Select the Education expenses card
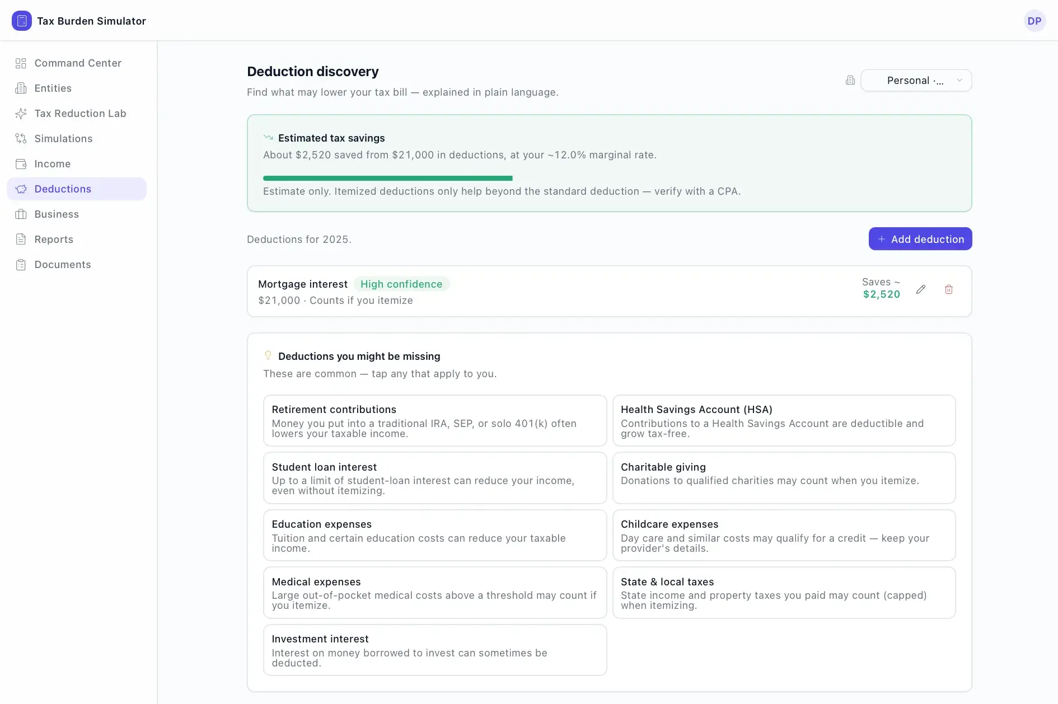 pyautogui.click(x=435, y=536)
